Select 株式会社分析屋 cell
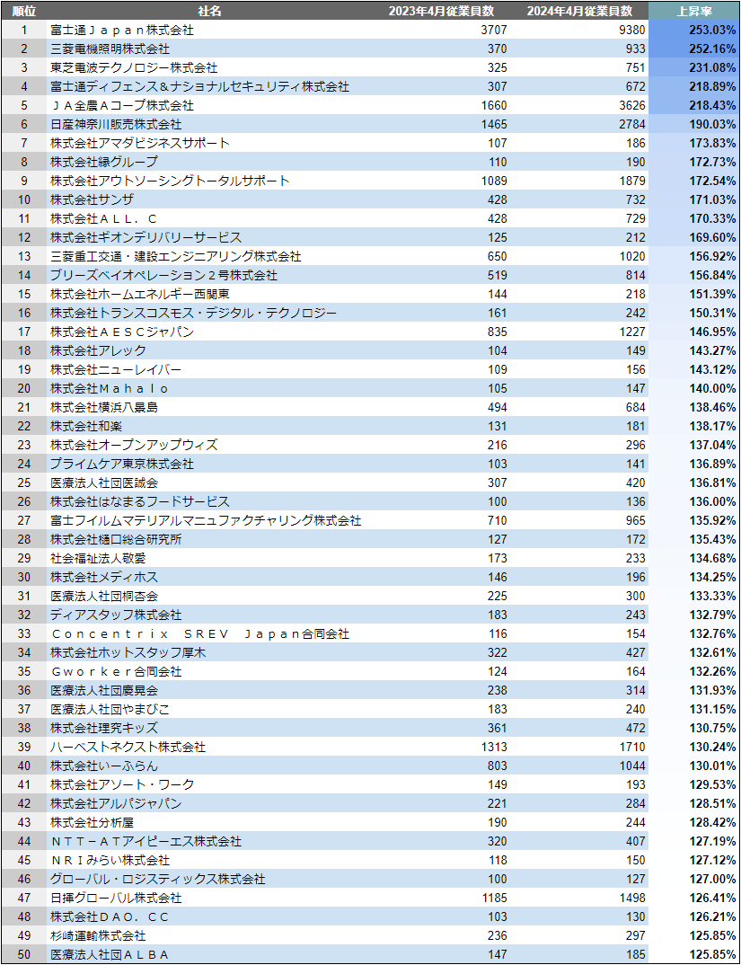 tap(93, 823)
